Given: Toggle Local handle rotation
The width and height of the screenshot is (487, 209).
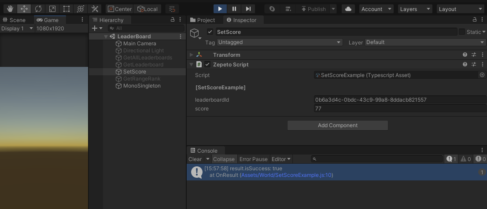Looking at the screenshot, I should (148, 9).
